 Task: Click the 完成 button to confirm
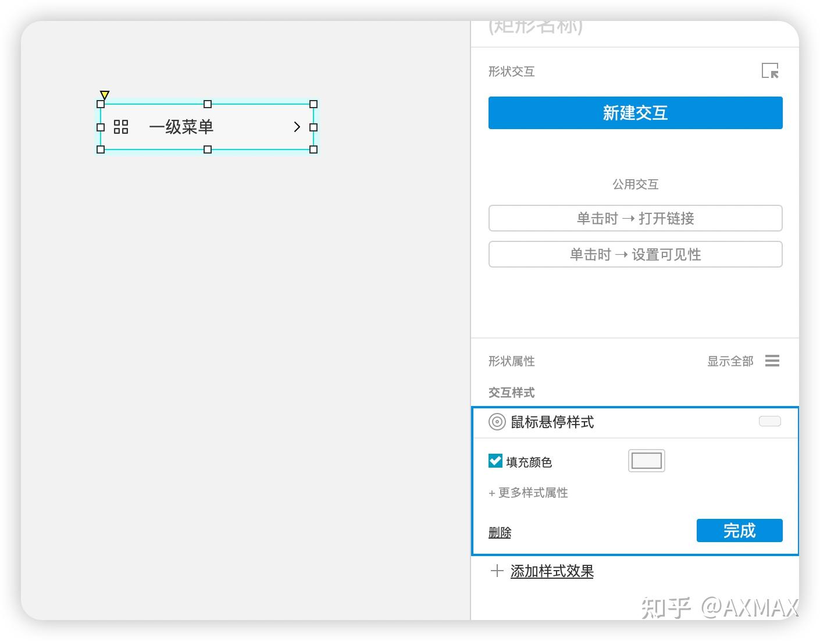pyautogui.click(x=739, y=530)
